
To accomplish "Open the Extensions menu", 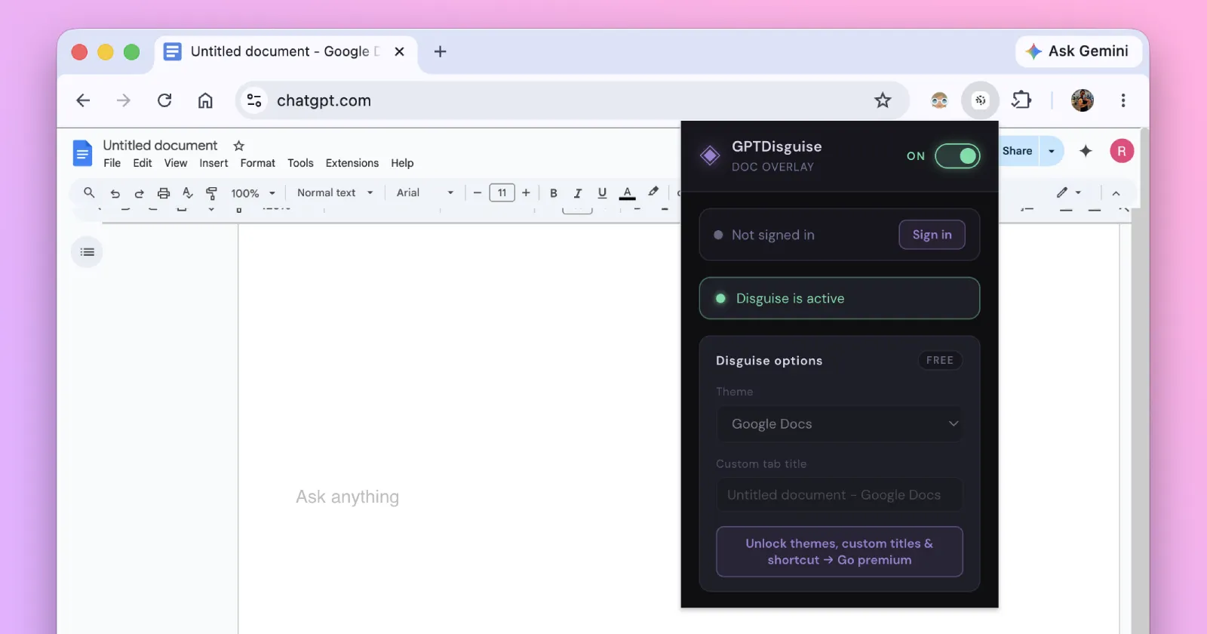I will [352, 163].
